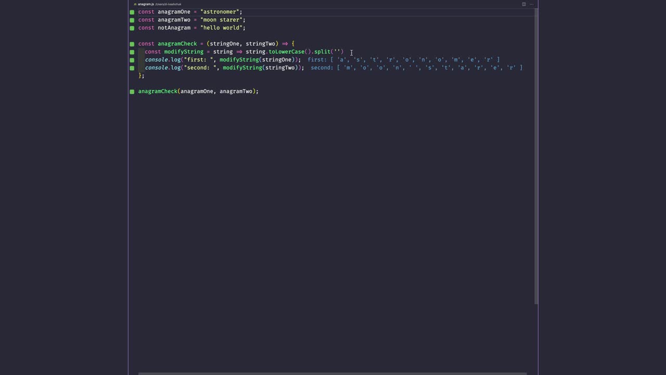Image resolution: width=666 pixels, height=375 pixels.
Task: Click green gutter marker beside notAnagram line
Action: tap(132, 28)
